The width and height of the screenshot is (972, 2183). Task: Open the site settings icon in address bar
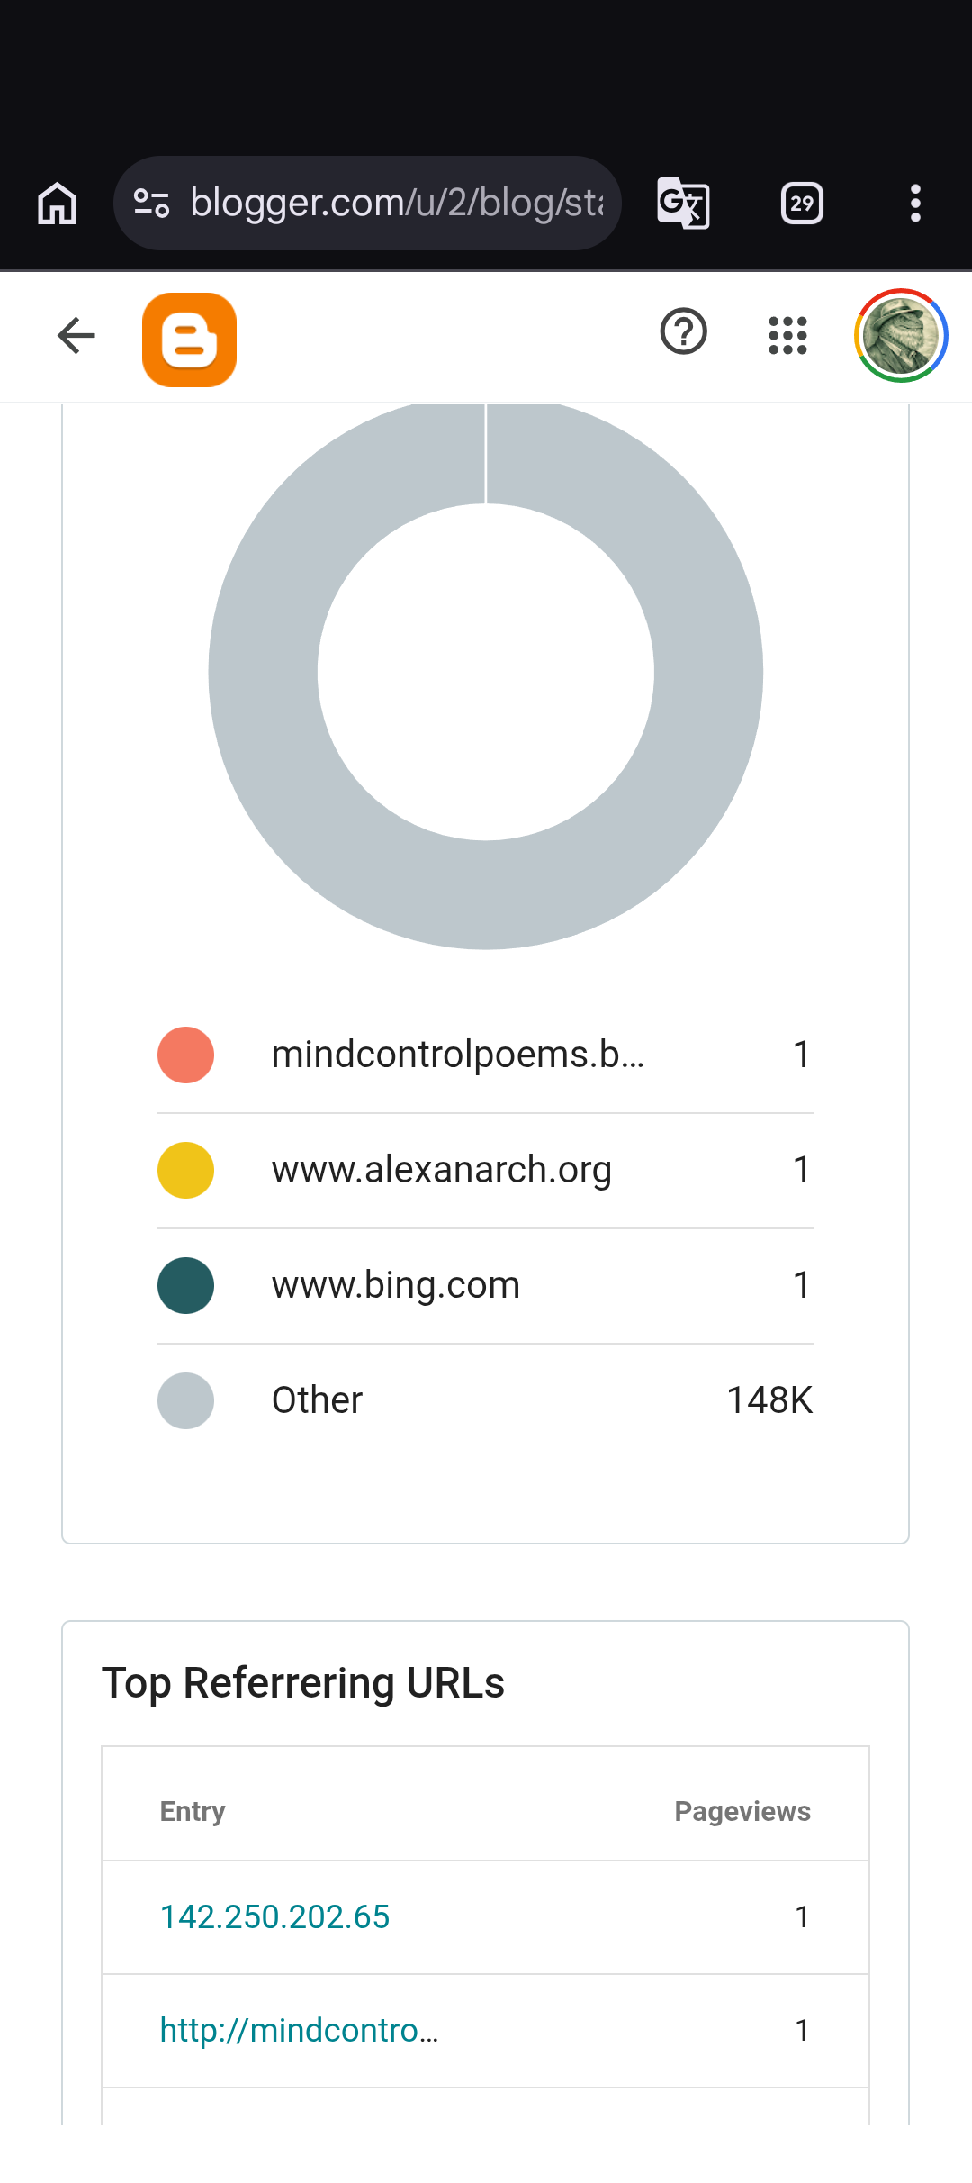click(152, 203)
